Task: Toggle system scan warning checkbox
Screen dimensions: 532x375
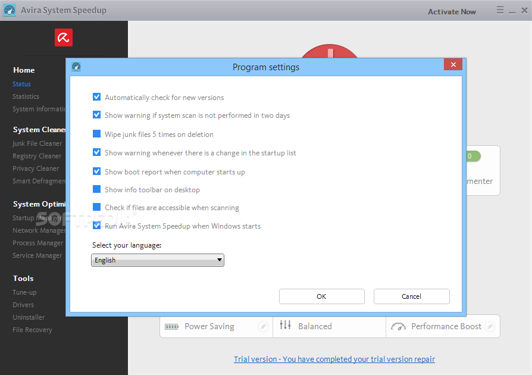Action: (96, 115)
